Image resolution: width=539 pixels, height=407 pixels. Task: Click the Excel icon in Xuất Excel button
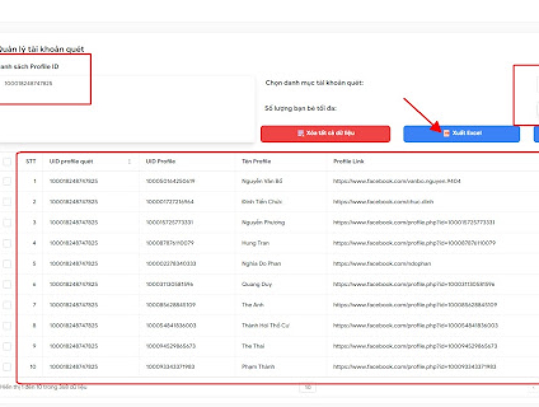coord(446,134)
